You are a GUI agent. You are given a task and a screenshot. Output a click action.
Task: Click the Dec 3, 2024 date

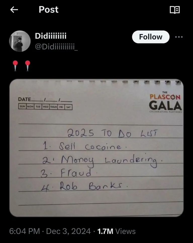click(68, 231)
